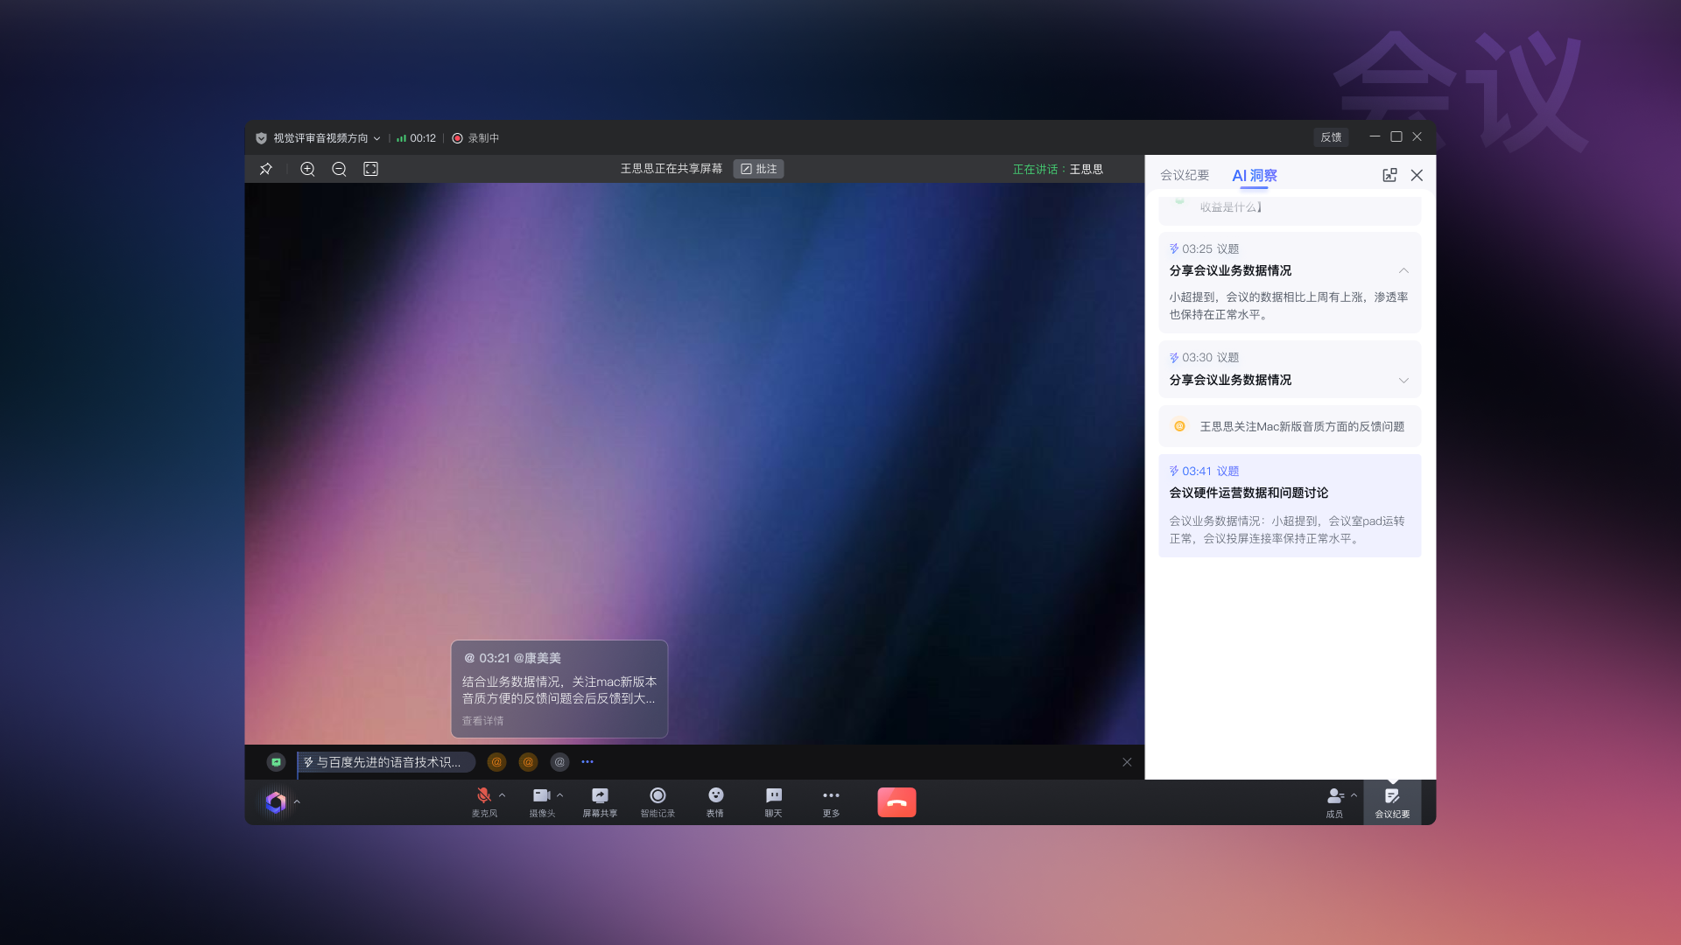This screenshot has width=1681, height=945.
Task: Open the chat (聊天) panel
Action: point(773,801)
